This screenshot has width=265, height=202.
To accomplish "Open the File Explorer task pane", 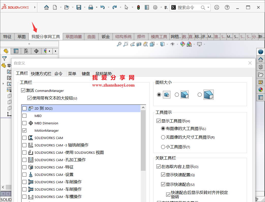I will pos(260,75).
